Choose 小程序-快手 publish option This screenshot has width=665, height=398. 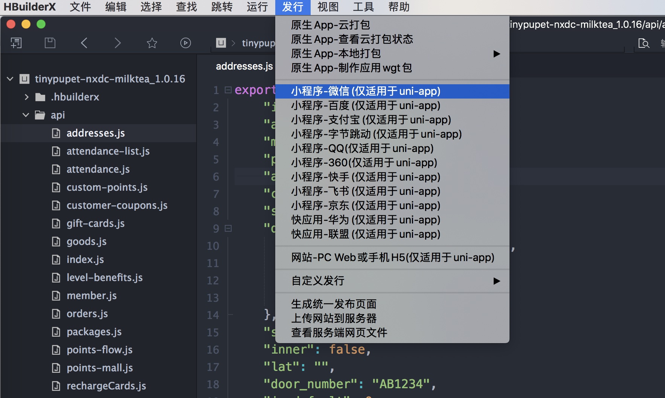point(392,177)
